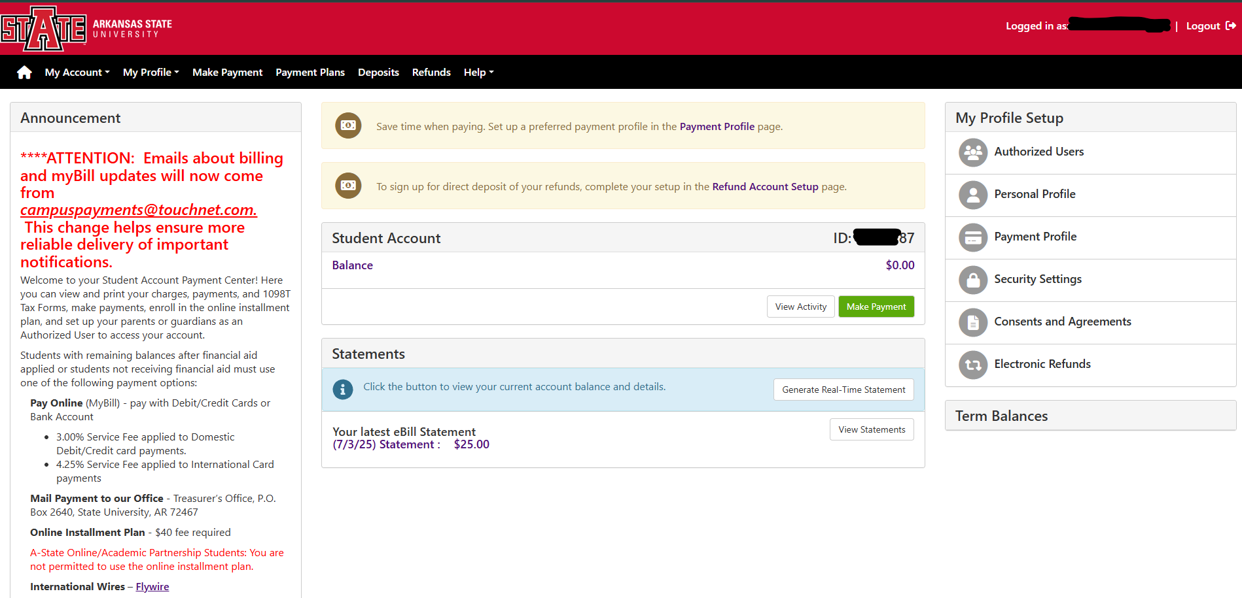Follow the Payment Profile link in banner

click(x=717, y=127)
